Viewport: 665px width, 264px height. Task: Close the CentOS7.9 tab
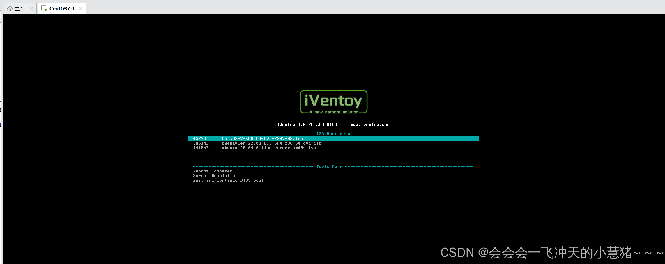81,9
